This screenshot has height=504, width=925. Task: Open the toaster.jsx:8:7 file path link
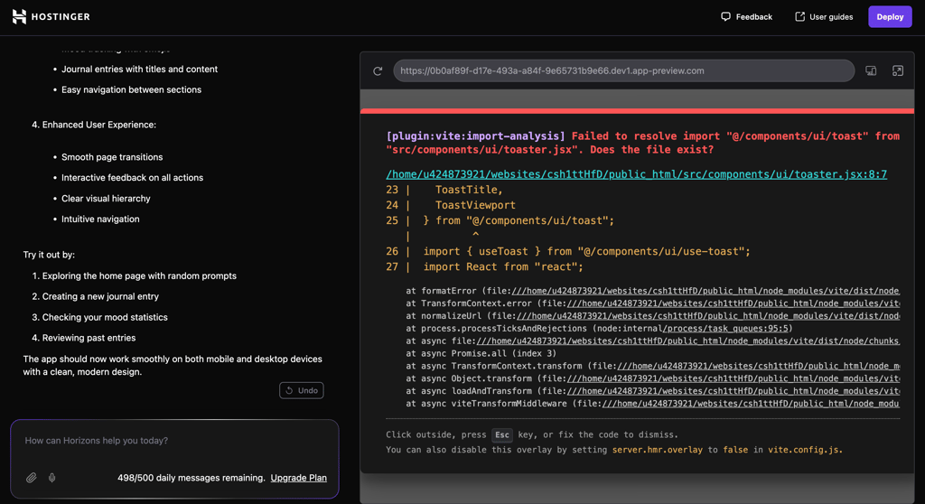(636, 174)
